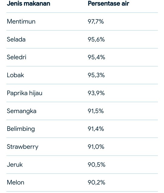Select the Strawberry row label

coord(22,147)
